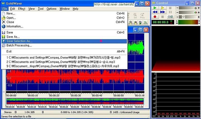This screenshot has height=119, width=201.
Task: Click the balance slider with red-green arrows
Action: 188,13
